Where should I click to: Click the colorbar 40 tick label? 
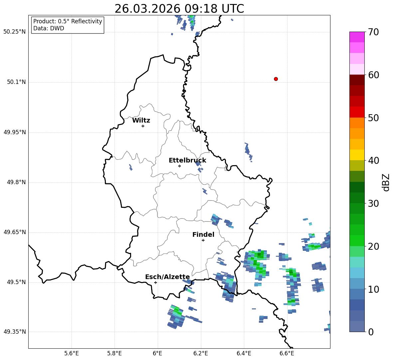tap(373, 161)
